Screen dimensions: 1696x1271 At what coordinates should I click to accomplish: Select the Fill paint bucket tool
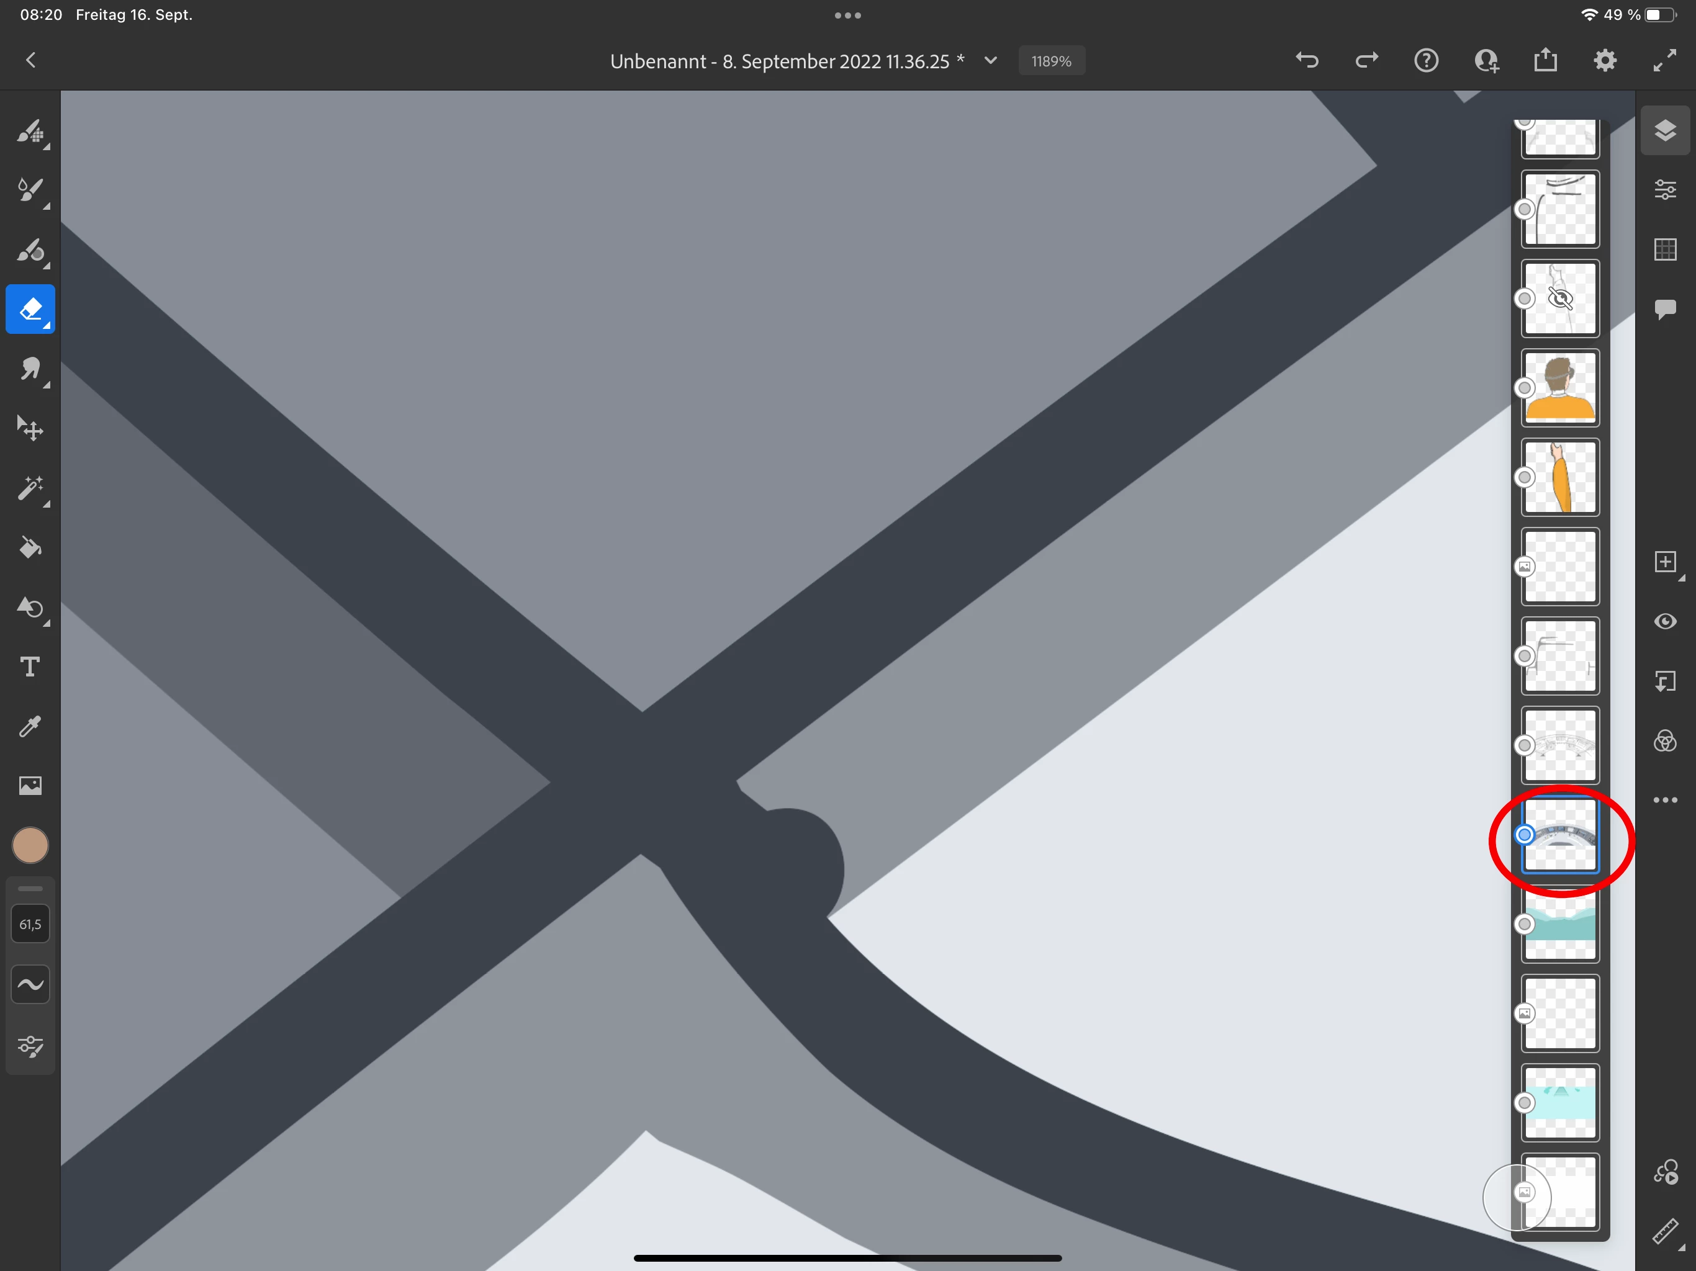pyautogui.click(x=30, y=547)
